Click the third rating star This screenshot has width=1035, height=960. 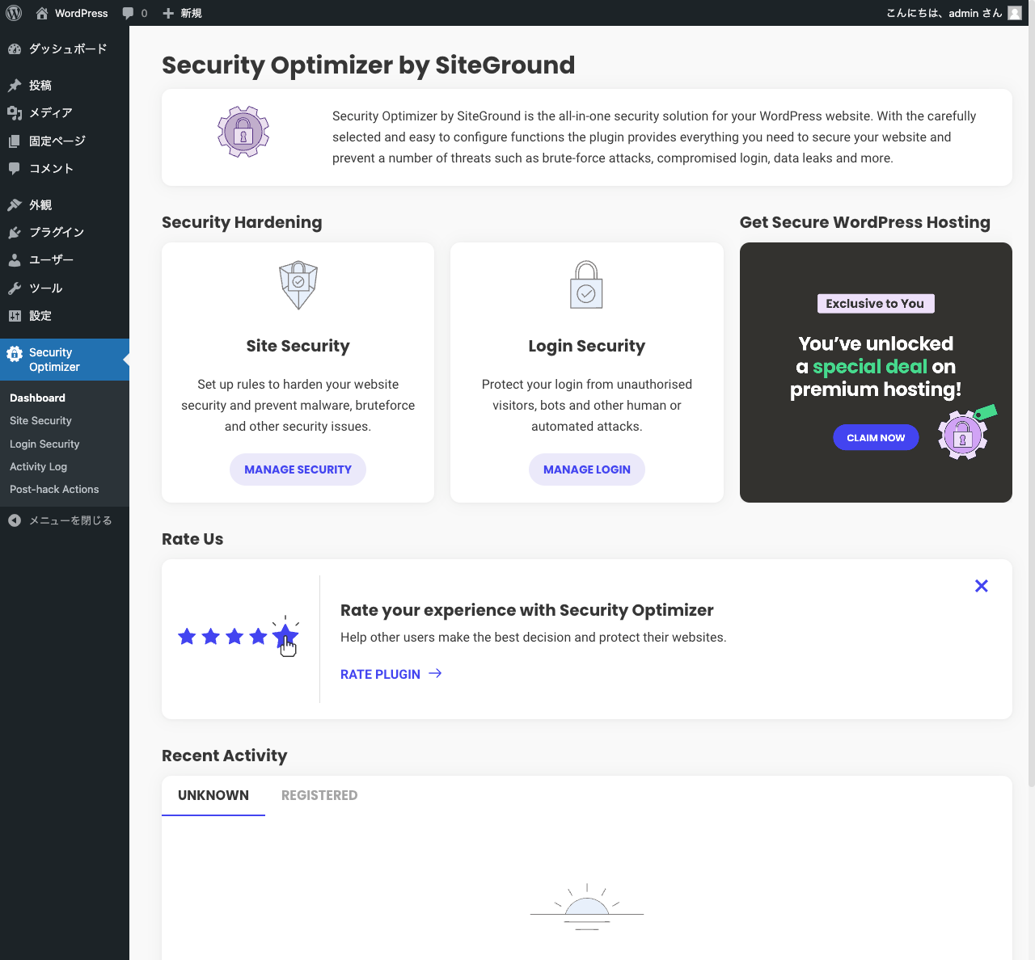coord(234,637)
